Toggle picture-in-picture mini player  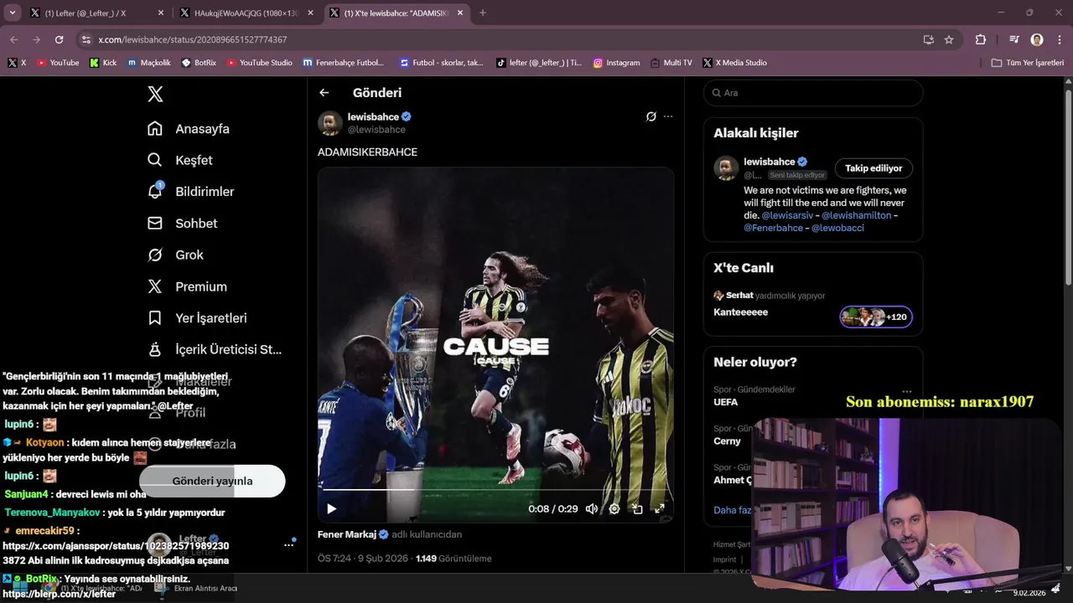[x=637, y=508]
